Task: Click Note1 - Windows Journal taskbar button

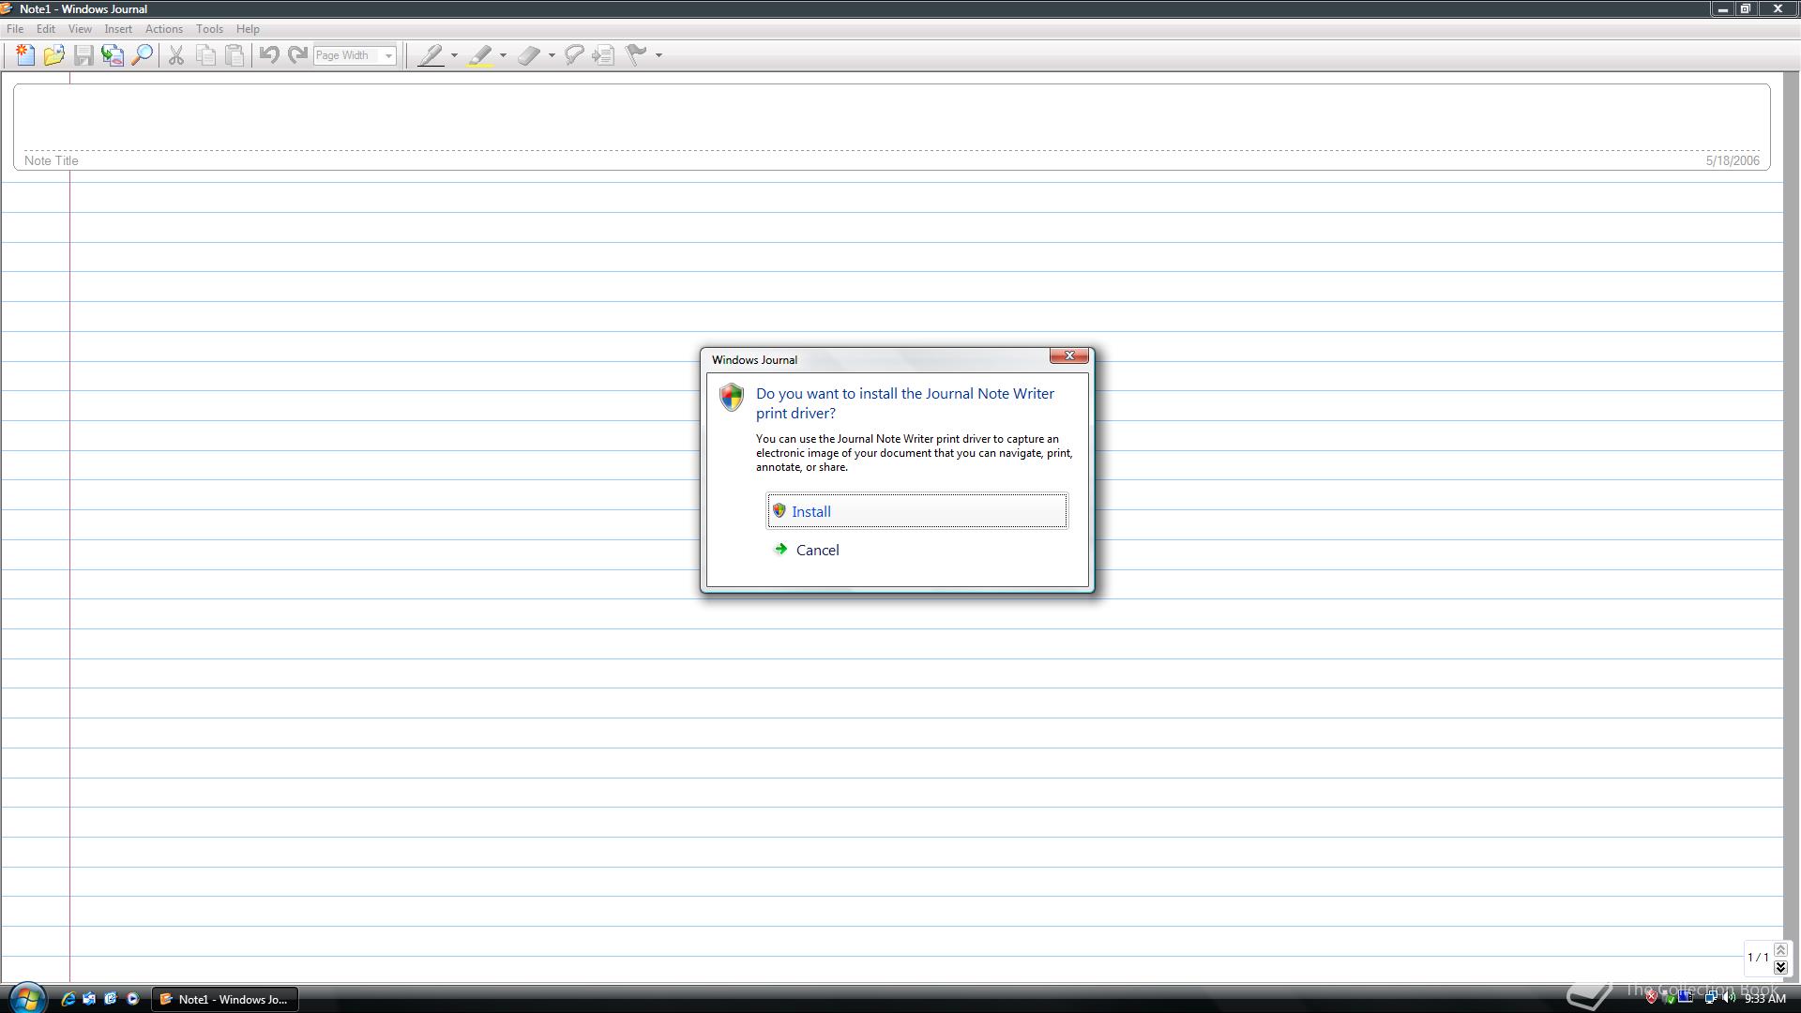Action: pyautogui.click(x=225, y=999)
